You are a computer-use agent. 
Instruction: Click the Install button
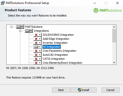point(84,90)
